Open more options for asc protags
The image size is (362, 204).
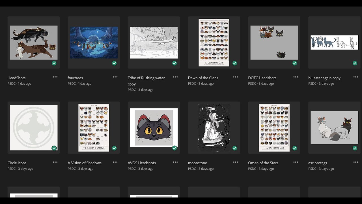[x=356, y=162]
